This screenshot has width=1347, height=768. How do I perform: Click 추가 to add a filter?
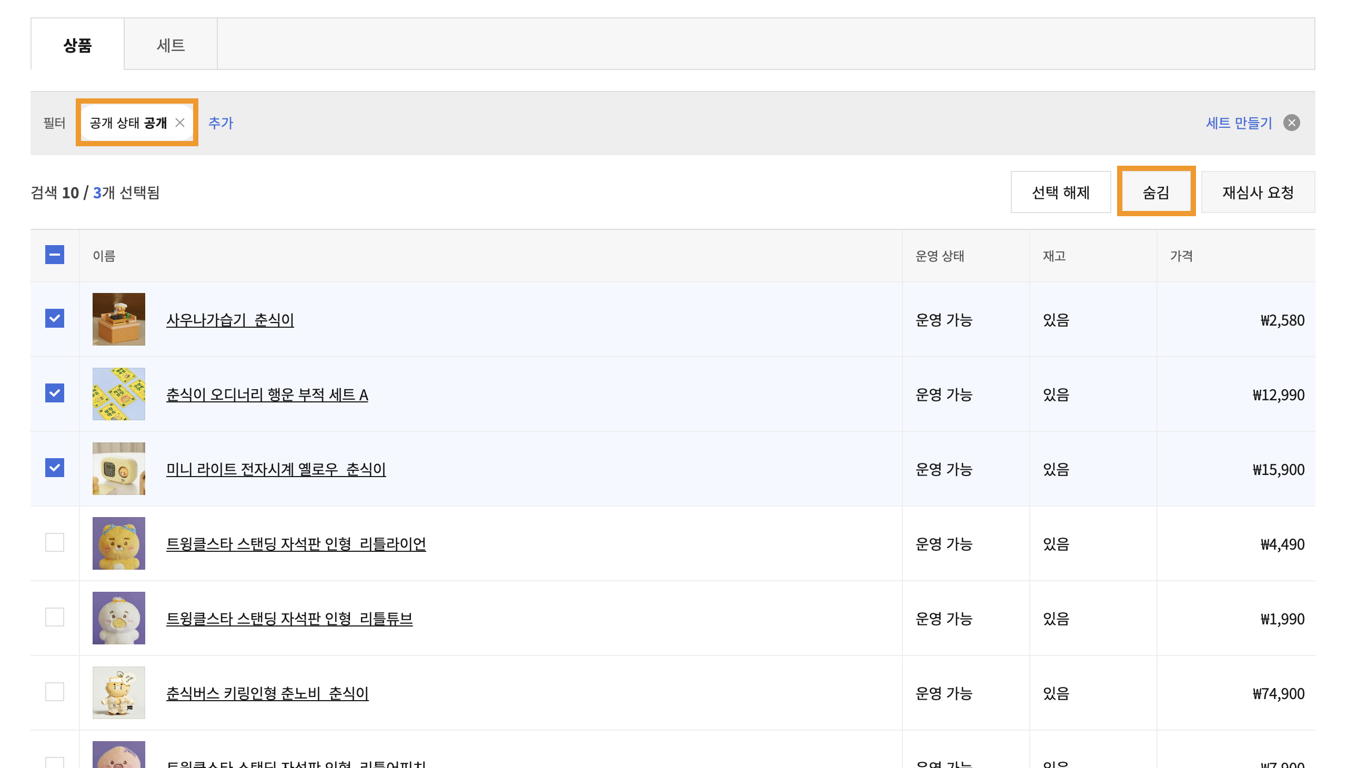[220, 123]
